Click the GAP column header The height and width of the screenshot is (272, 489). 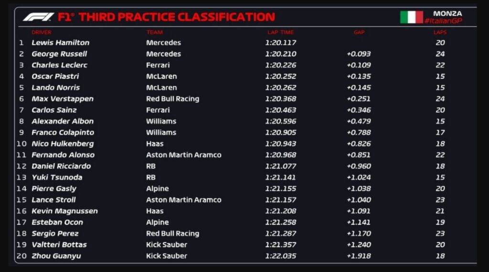(359, 32)
